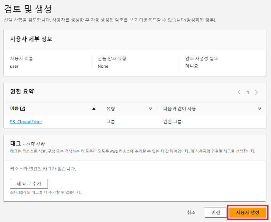
Task: Select the user name value 'user'
Action: click(14, 66)
